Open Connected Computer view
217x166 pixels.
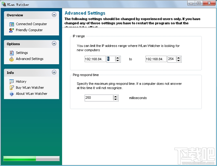click(x=31, y=24)
